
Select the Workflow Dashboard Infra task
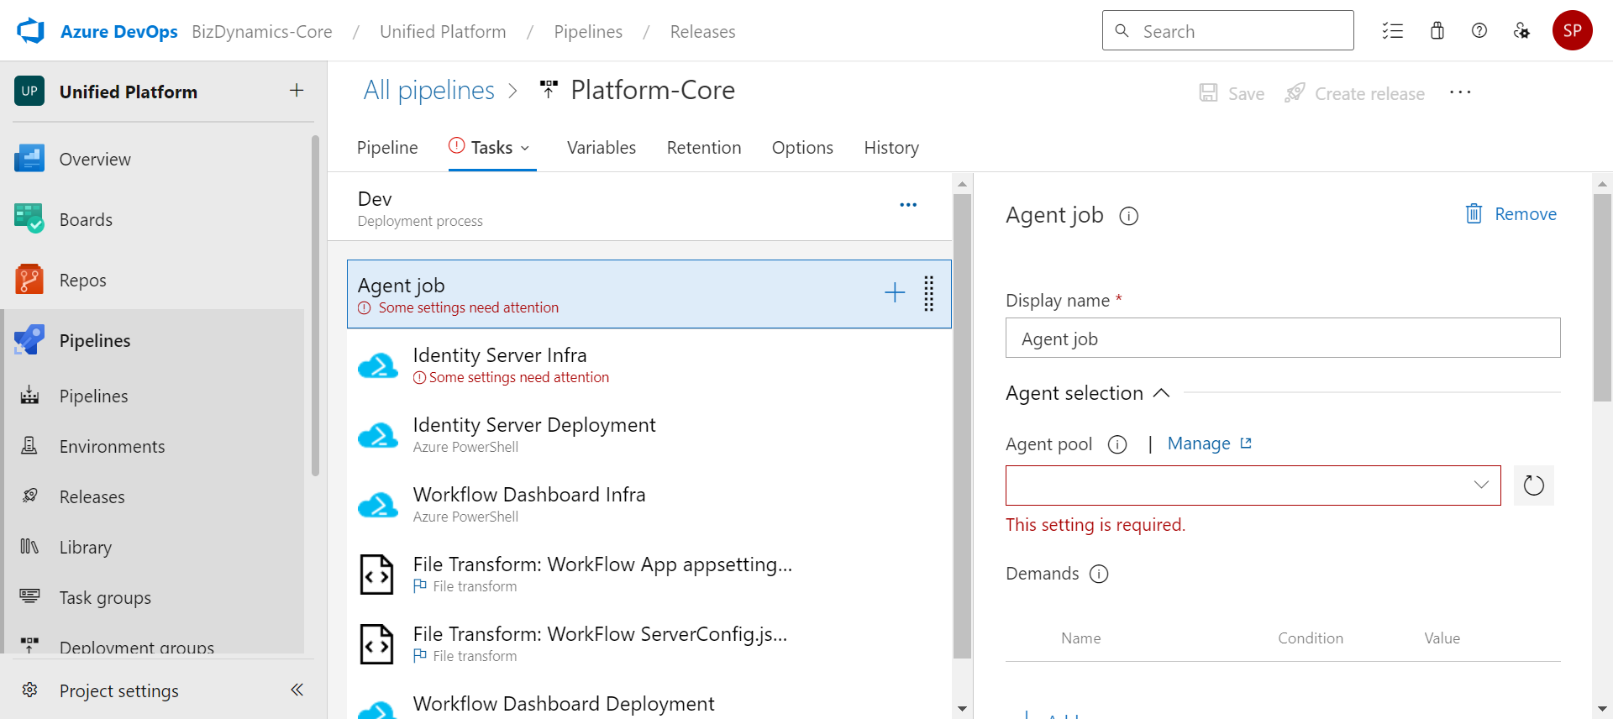click(x=649, y=505)
